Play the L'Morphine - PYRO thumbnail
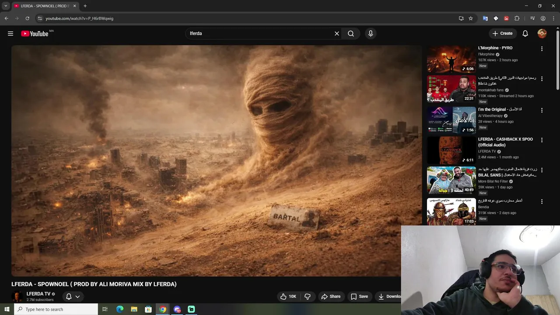 (451, 59)
